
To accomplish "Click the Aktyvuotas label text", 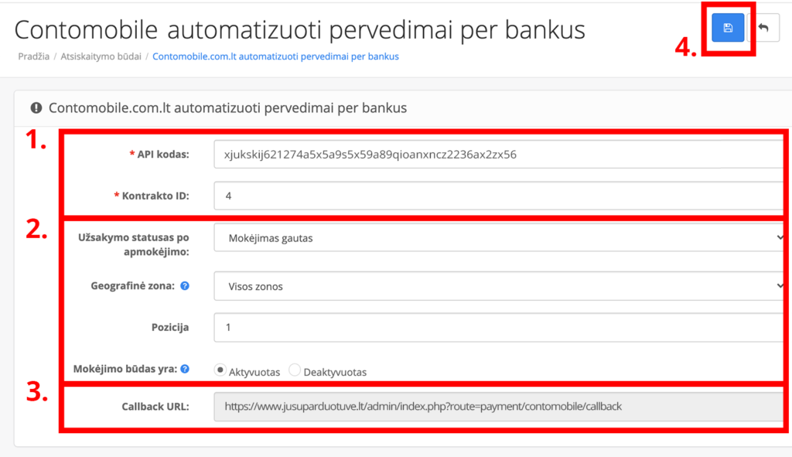I will pos(254,372).
